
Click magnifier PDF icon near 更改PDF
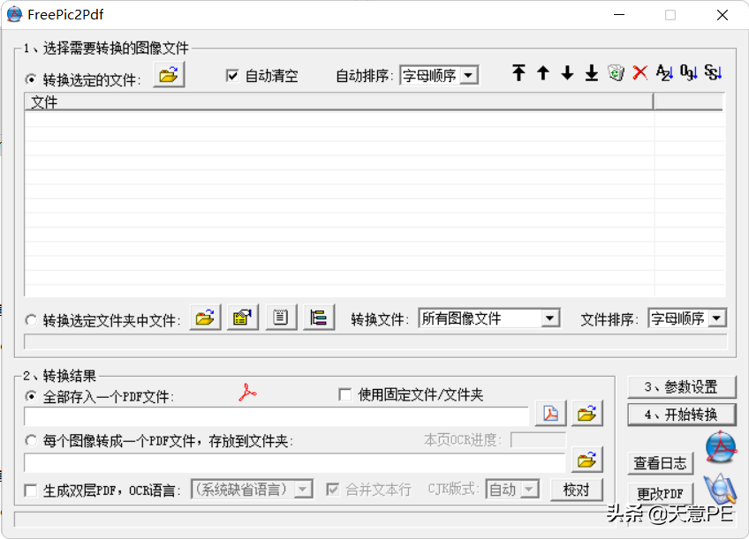721,489
